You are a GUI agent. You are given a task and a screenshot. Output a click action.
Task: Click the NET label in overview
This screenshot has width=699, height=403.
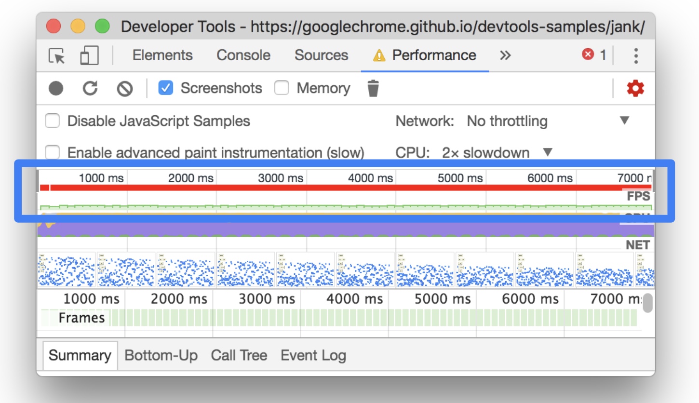[638, 245]
